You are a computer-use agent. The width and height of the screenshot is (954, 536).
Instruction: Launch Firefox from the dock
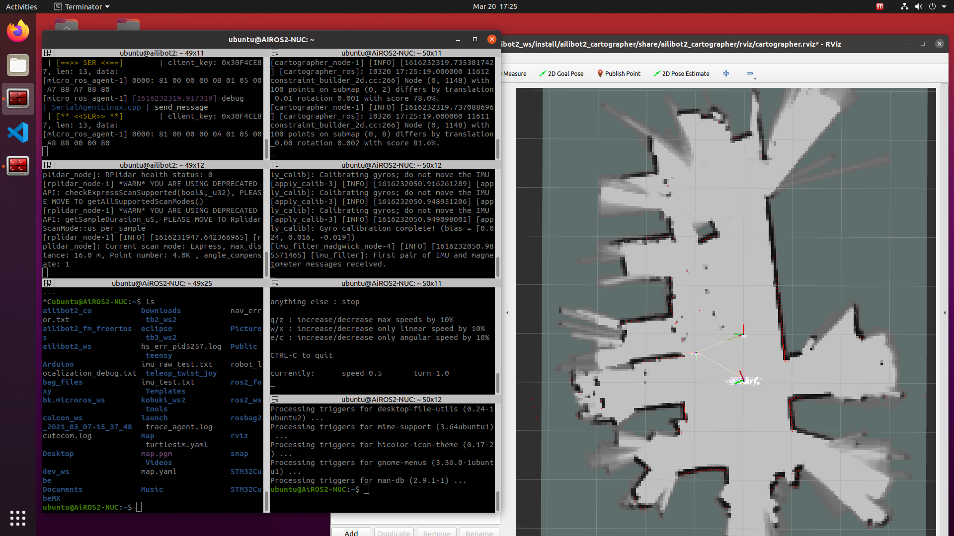pos(17,31)
